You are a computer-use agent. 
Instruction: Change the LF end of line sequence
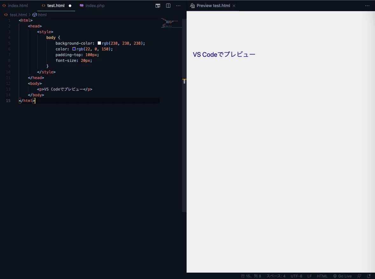point(309,276)
